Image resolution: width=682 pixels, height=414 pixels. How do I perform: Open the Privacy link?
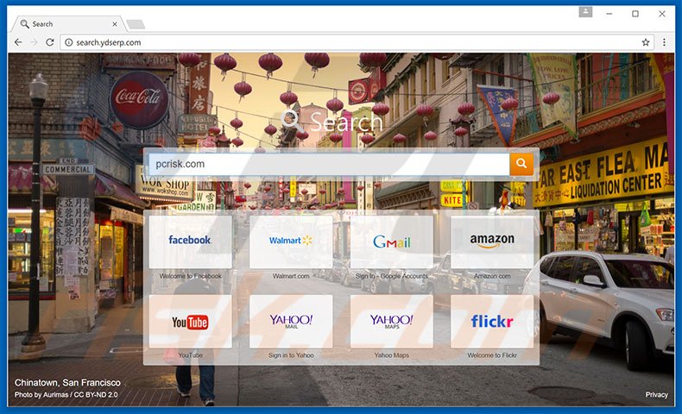[x=656, y=394]
